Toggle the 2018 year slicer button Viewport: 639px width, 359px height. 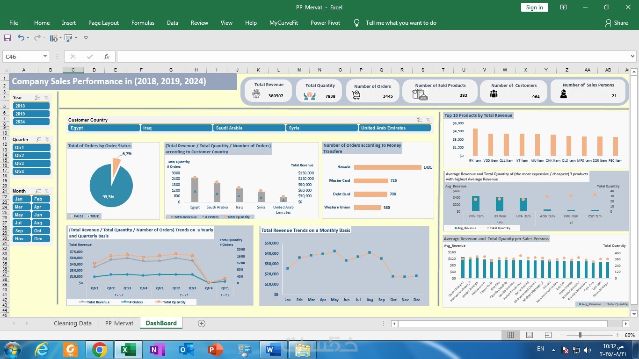(31, 106)
